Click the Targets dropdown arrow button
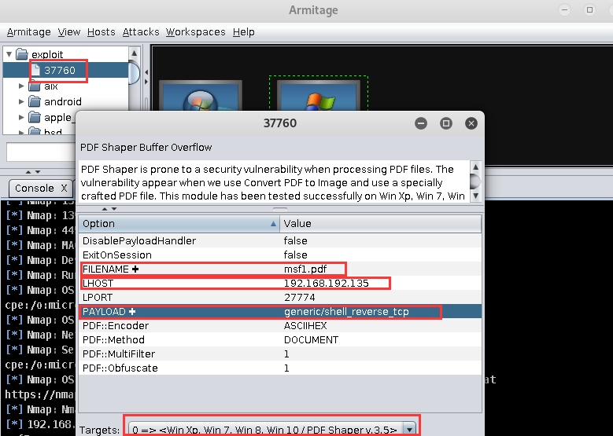Image resolution: width=613 pixels, height=436 pixels. tap(409, 430)
